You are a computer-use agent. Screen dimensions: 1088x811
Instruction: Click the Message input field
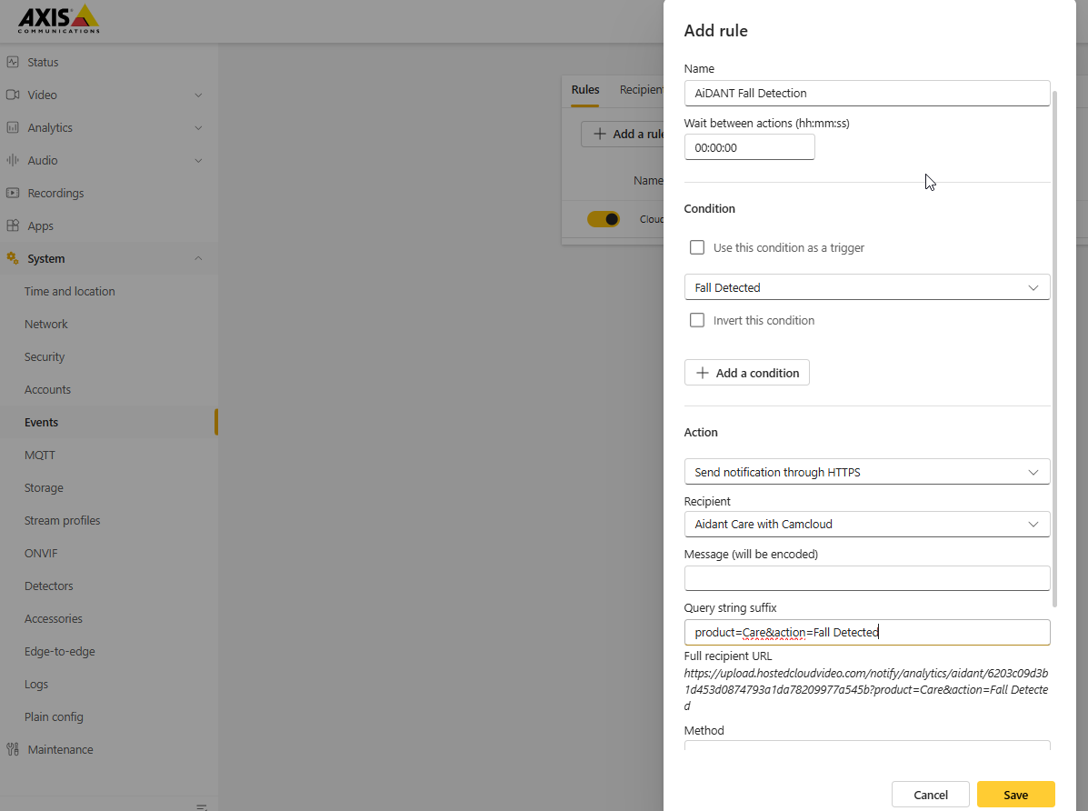pos(866,578)
